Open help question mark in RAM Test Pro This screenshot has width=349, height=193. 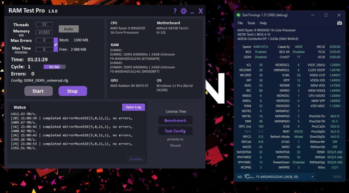pos(175,11)
